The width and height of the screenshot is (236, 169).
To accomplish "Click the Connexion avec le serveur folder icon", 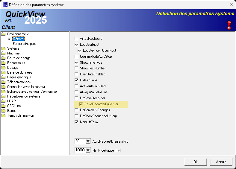I will click(x=3, y=87).
